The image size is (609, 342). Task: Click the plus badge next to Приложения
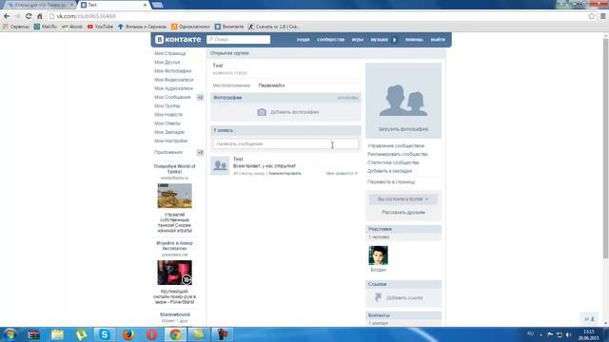(200, 152)
